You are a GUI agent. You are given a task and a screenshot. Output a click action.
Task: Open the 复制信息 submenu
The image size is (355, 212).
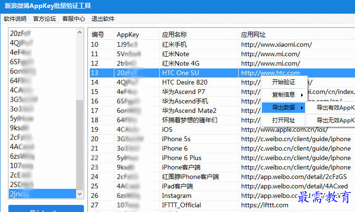(284, 95)
